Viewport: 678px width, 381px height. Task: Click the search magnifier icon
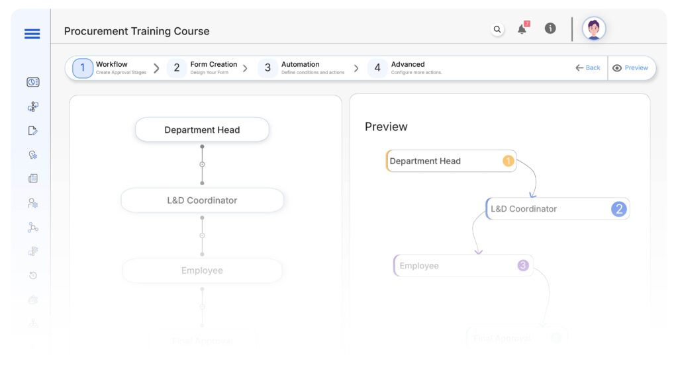497,29
